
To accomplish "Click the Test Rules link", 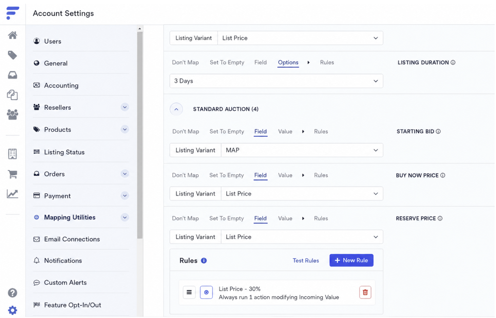I will [306, 261].
